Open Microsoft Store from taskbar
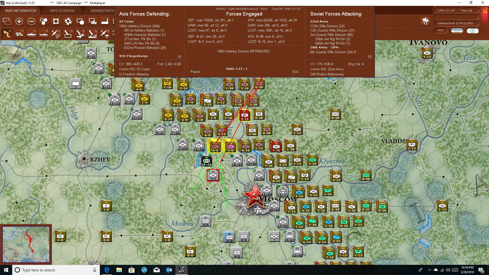Viewport: 489px width, 275px height. coord(131,270)
